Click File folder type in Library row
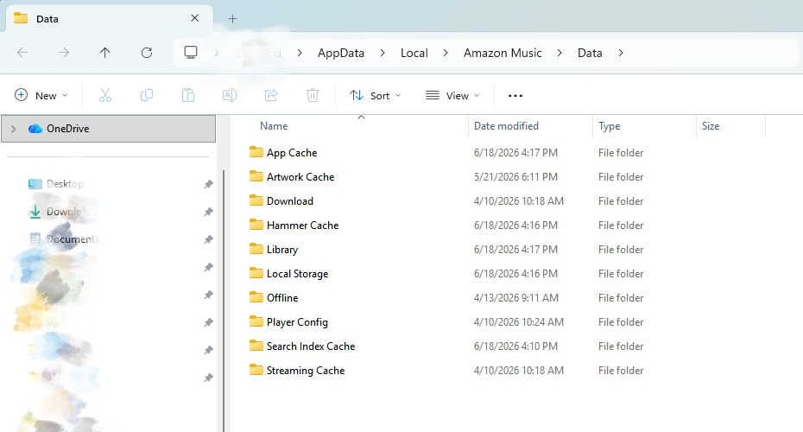The image size is (803, 432). [x=621, y=249]
